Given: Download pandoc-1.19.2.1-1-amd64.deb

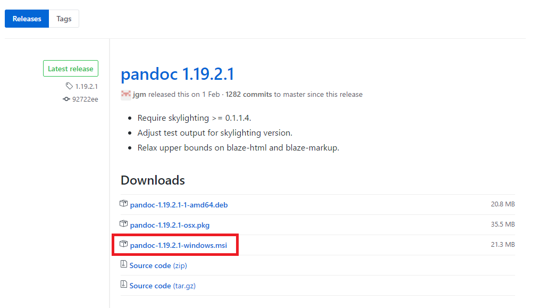Looking at the screenshot, I should pyautogui.click(x=179, y=205).
